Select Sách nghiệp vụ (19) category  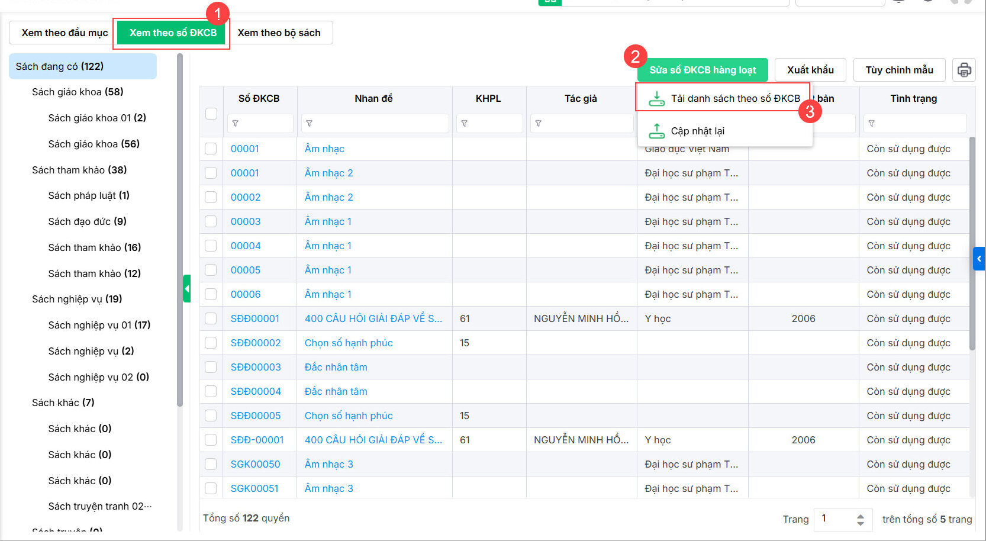click(77, 299)
